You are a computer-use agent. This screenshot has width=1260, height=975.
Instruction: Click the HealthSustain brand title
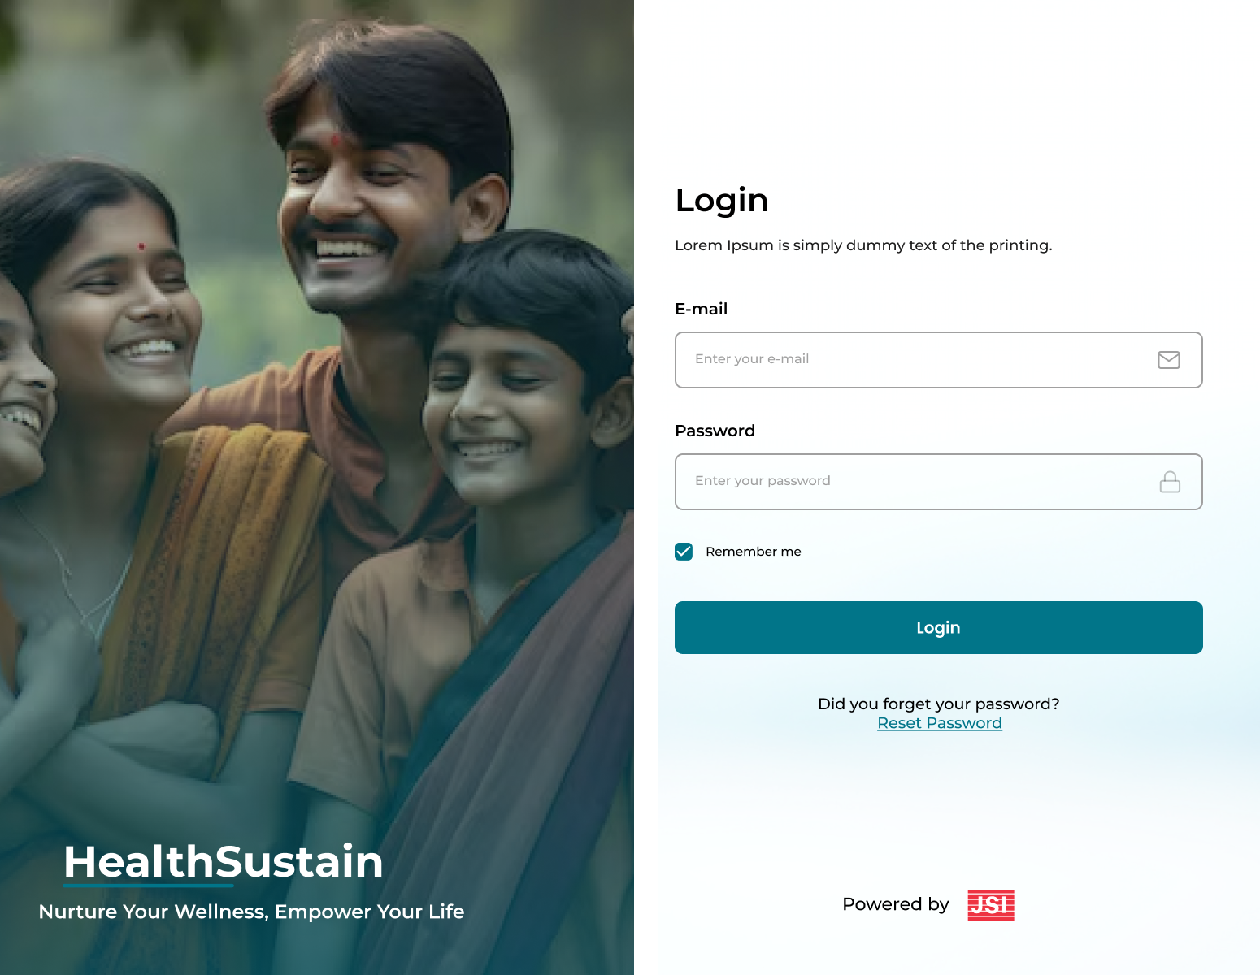click(x=224, y=861)
